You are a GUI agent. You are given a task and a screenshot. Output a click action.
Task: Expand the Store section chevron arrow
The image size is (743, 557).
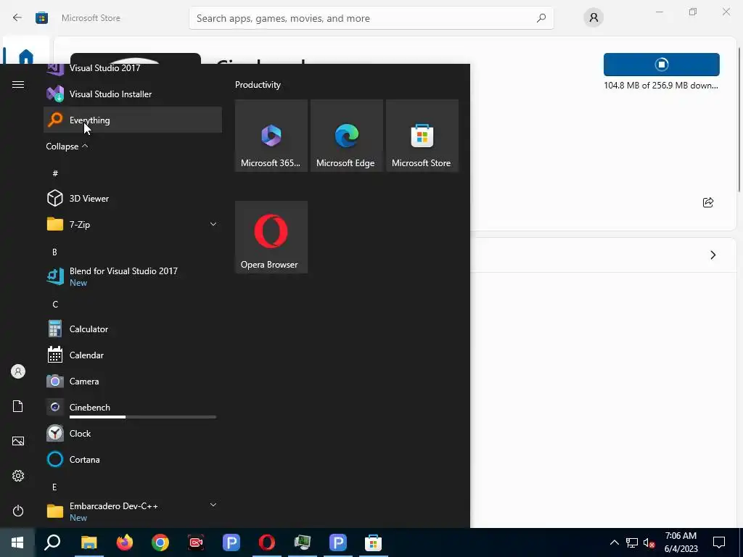tap(713, 255)
